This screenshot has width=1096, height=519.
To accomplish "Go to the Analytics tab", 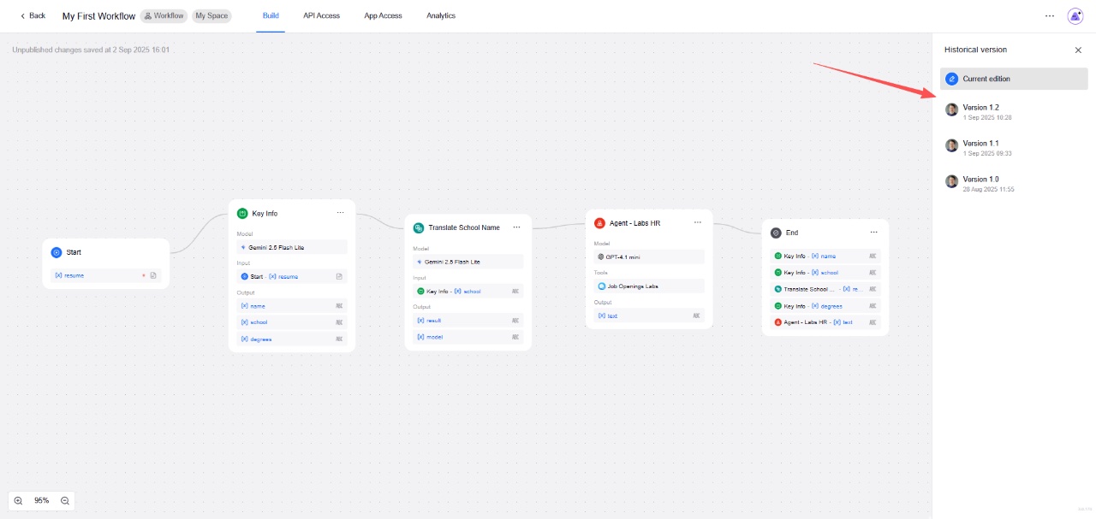I will (x=441, y=15).
